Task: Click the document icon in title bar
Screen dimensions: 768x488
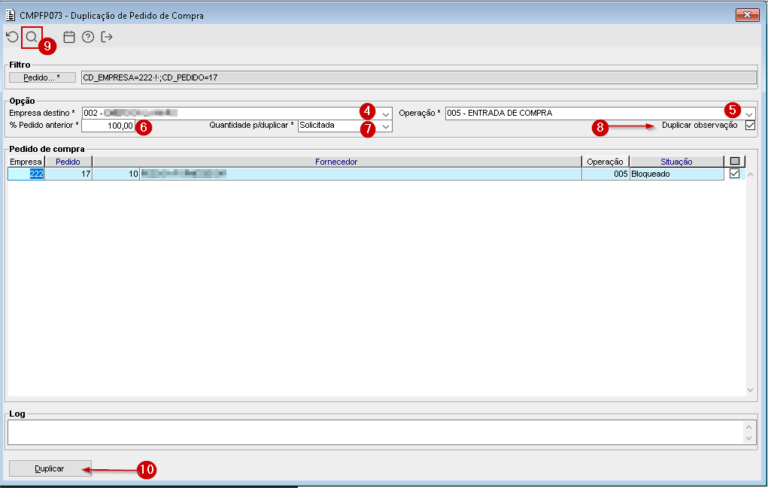Action: (x=11, y=15)
